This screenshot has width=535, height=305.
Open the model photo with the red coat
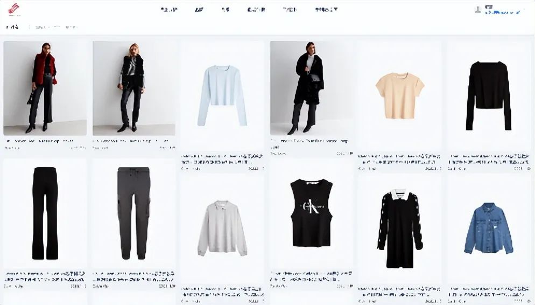tap(45, 88)
